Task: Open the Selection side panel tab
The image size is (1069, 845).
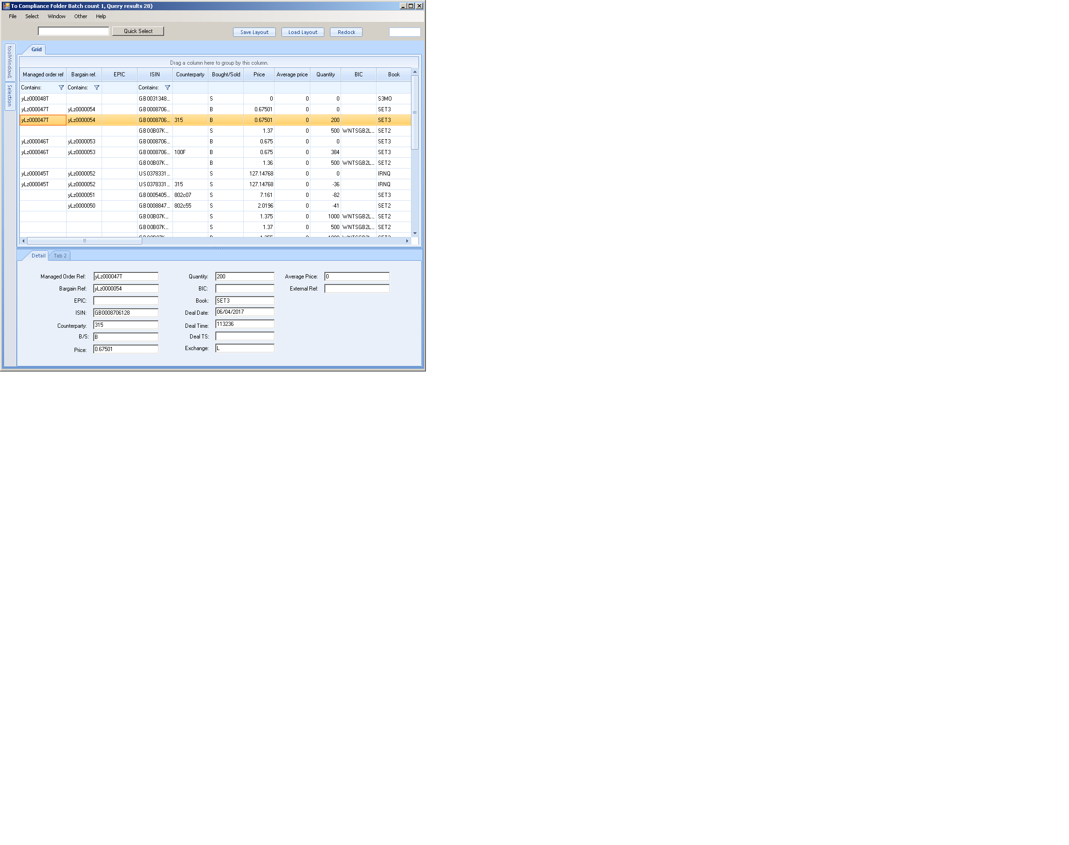Action: click(x=9, y=96)
